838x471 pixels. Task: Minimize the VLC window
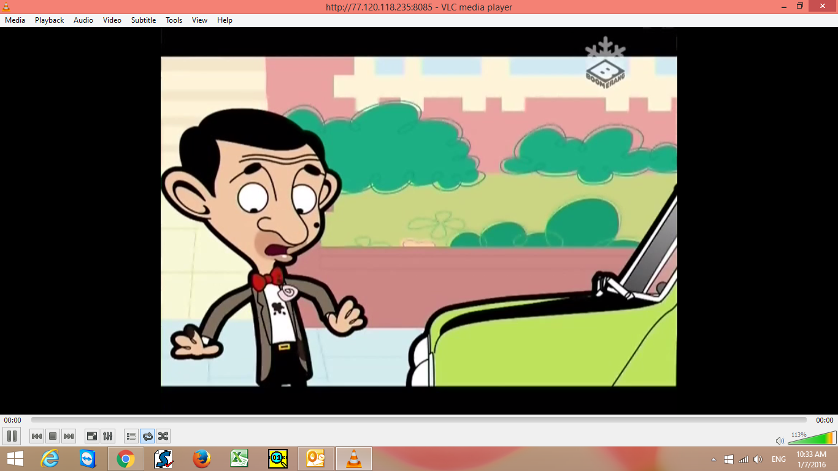(785, 6)
